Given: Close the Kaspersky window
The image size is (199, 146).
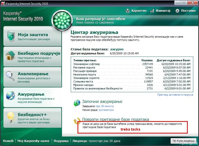Looking at the screenshot, I should (192, 3).
